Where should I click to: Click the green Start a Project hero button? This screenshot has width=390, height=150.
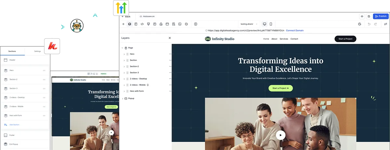coord(280,88)
